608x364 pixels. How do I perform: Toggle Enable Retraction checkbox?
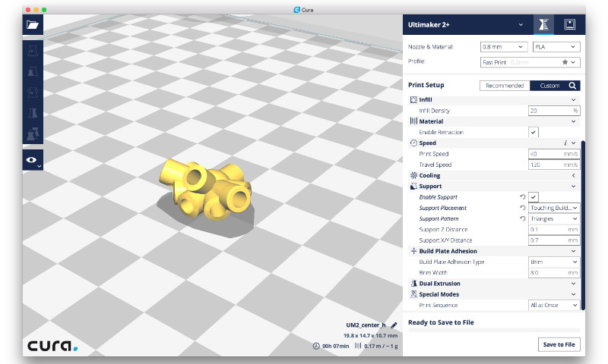click(534, 132)
